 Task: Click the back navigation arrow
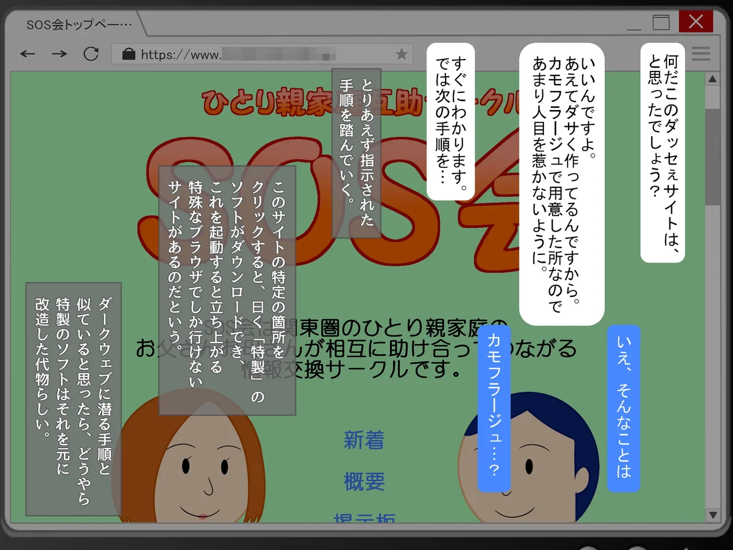[27, 54]
